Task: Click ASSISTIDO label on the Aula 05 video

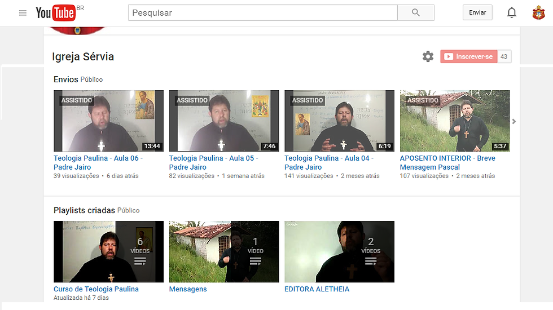Action: (x=192, y=100)
